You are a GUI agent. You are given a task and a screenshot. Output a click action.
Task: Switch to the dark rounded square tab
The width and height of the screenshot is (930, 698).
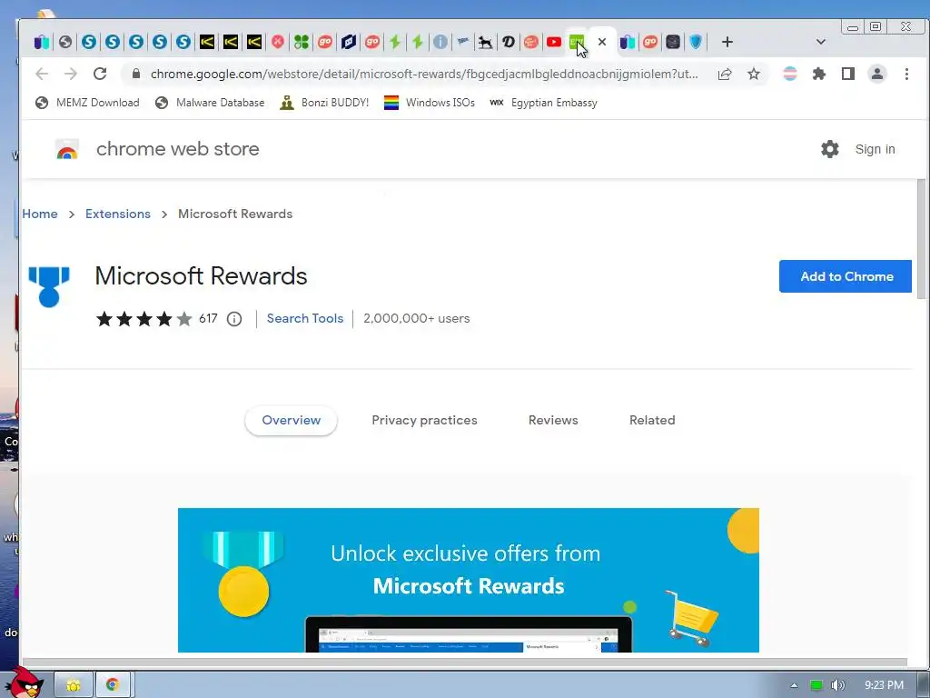673,42
